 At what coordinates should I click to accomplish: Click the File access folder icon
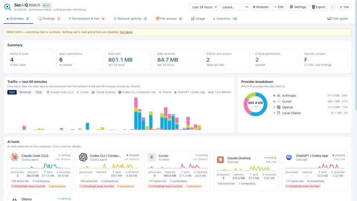tap(158, 19)
